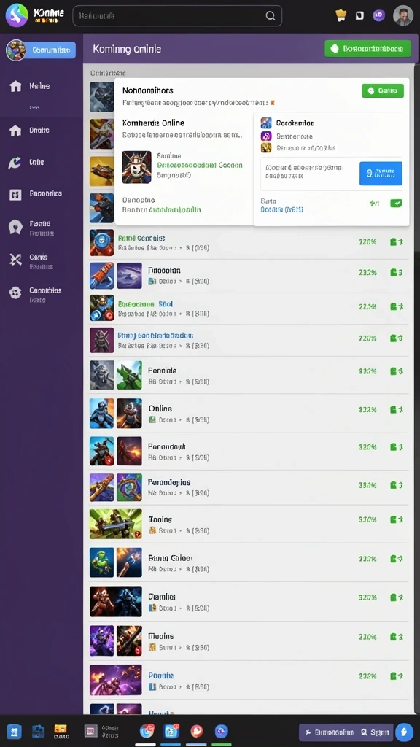
Task: Click the blue button in popup card
Action: click(381, 174)
